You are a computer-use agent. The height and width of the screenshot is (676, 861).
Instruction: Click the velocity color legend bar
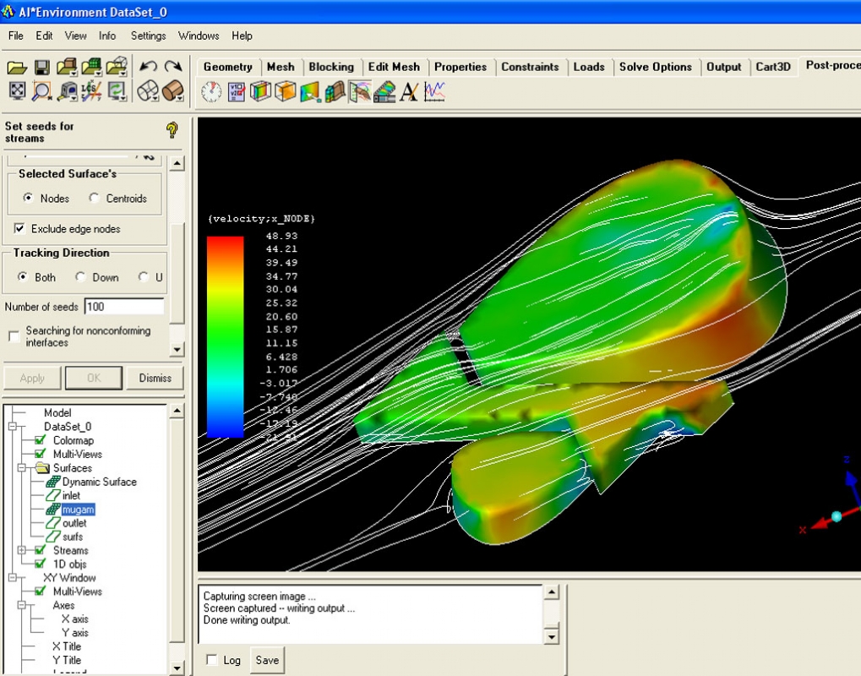(225, 336)
